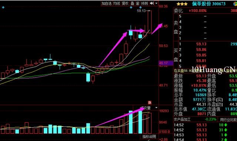The image size is (237, 141).
Task: Click the blue diamond marker below the 叠 button
Action: click(x=131, y=7)
